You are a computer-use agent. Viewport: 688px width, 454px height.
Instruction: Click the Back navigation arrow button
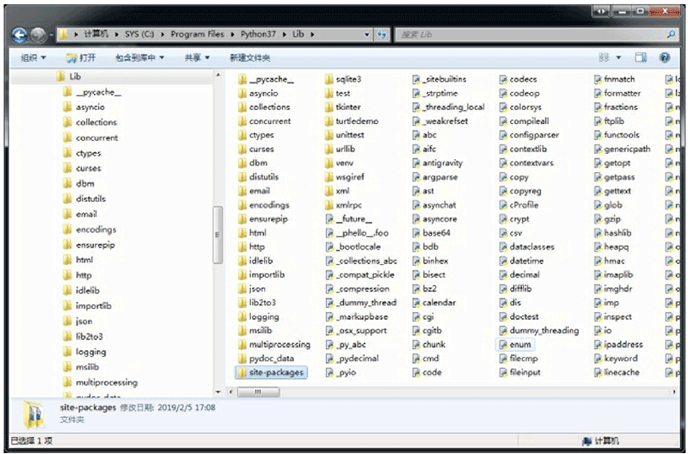coord(19,34)
